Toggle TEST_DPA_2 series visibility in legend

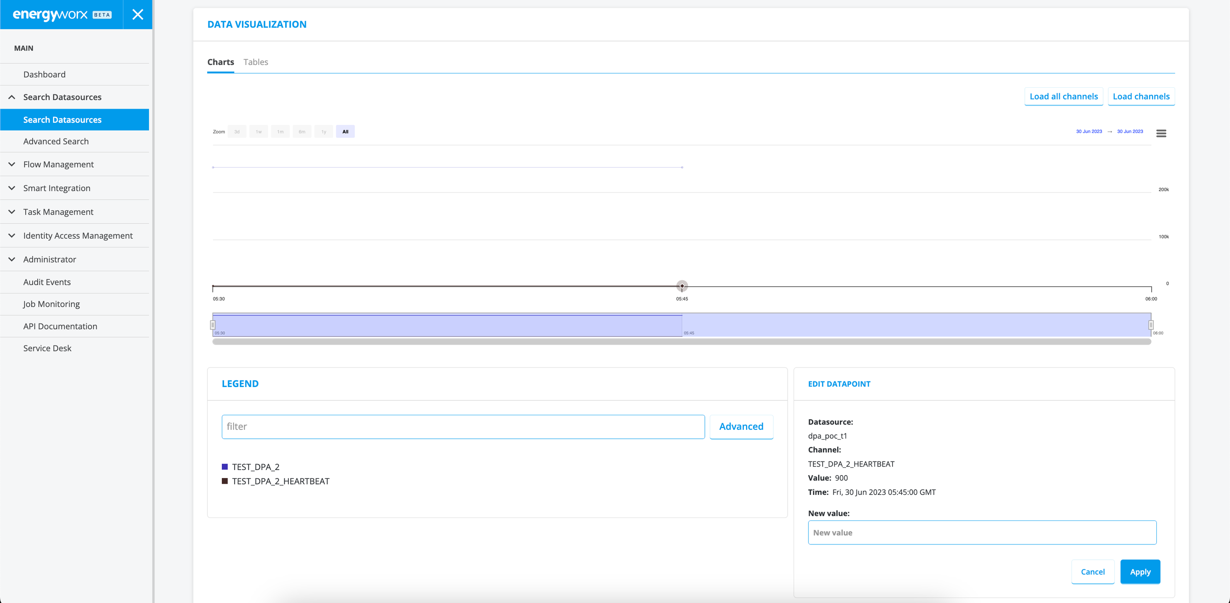(255, 467)
